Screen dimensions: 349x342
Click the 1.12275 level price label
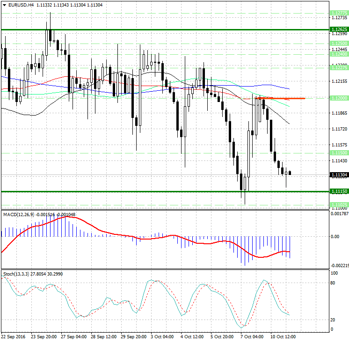tap(339, 68)
